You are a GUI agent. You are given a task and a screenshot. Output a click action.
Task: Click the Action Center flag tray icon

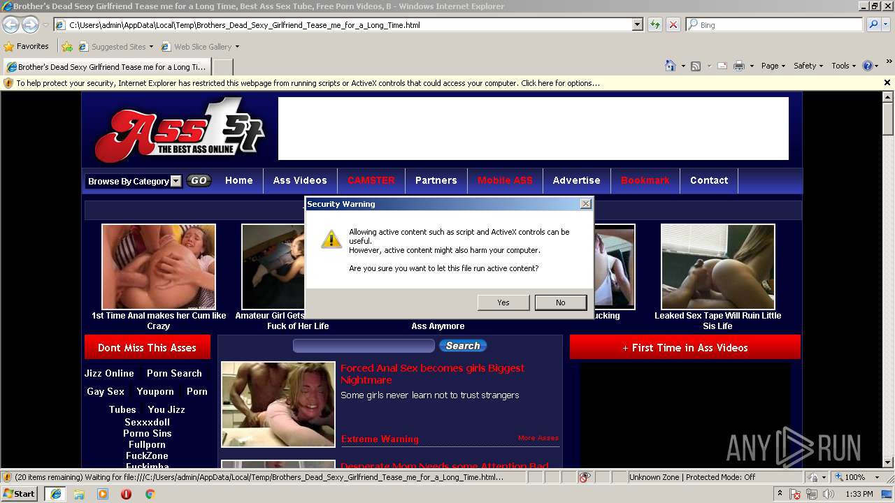click(x=796, y=494)
